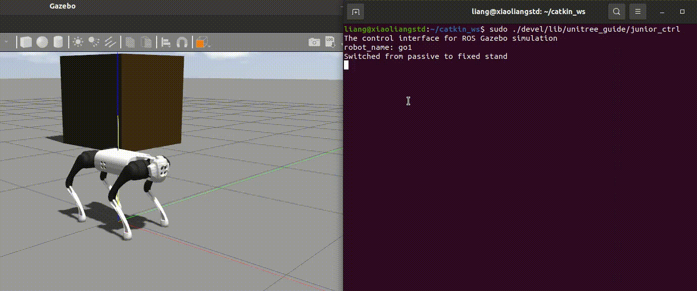The width and height of the screenshot is (697, 291).
Task: Expand dropdown arrow beside orange cube icon
Action: (209, 45)
